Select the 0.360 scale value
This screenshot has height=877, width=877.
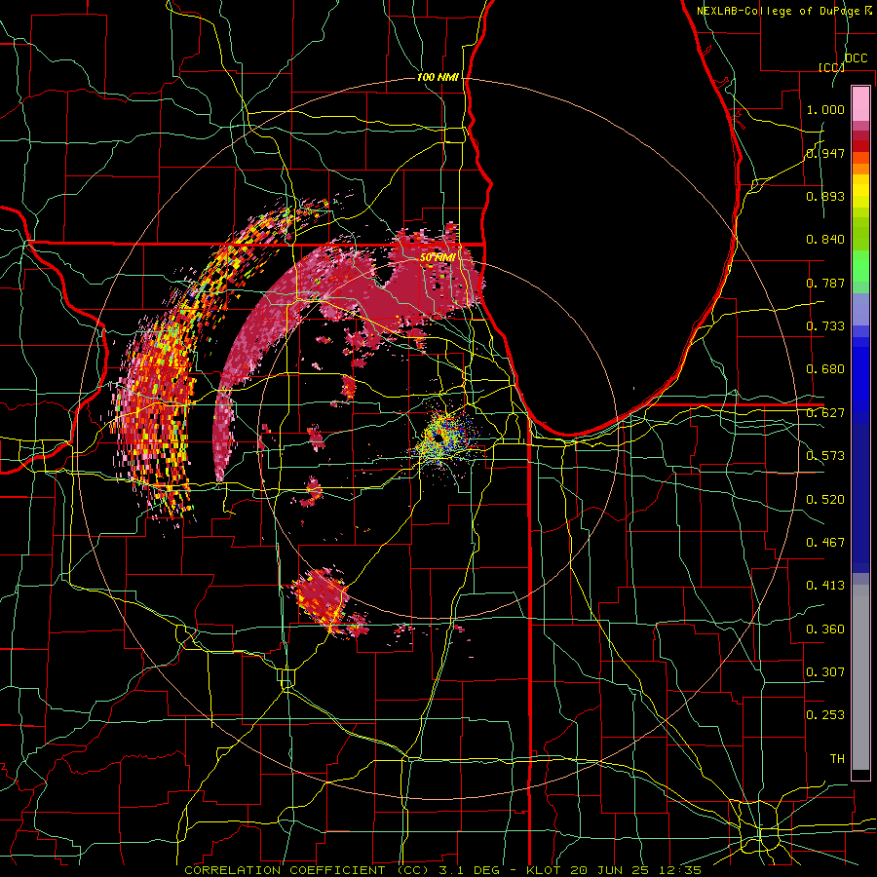pos(825,629)
